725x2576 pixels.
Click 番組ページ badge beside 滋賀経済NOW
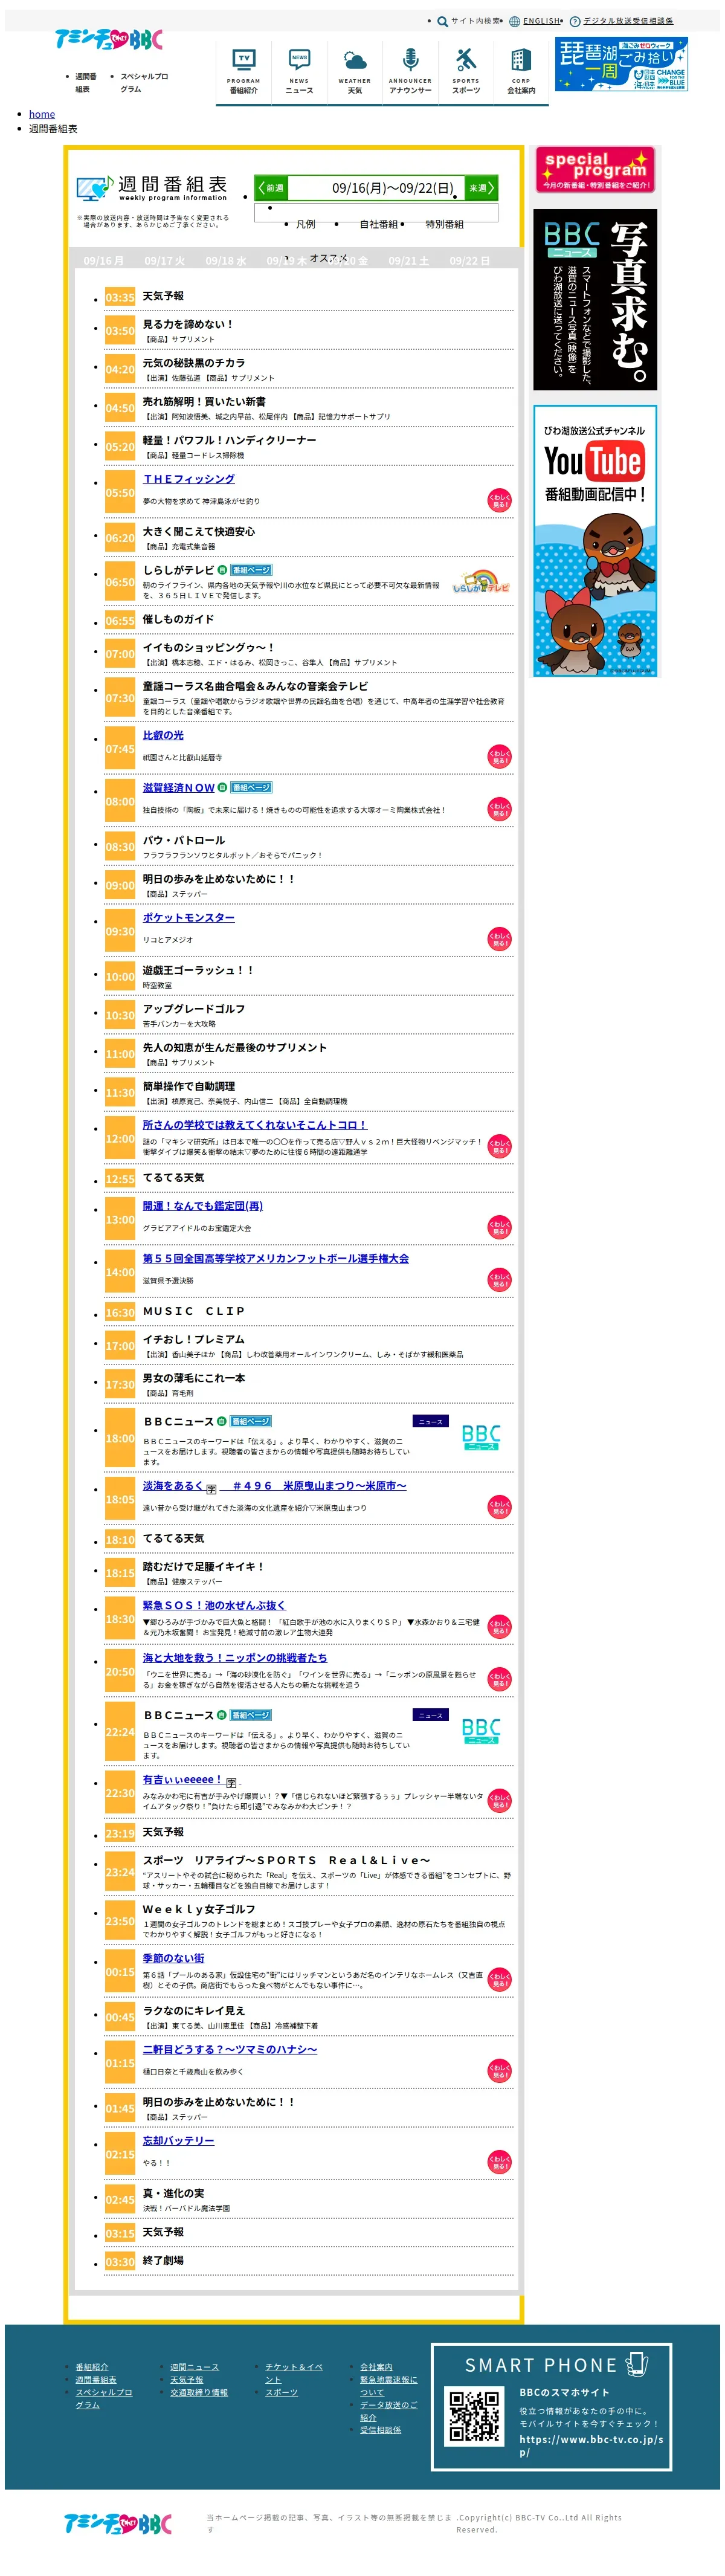(x=251, y=788)
